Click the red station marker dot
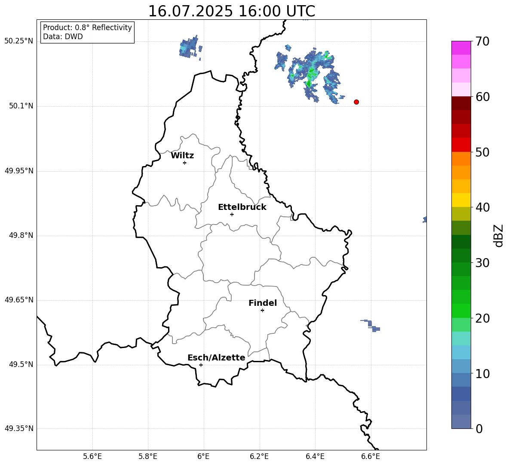 [x=356, y=102]
